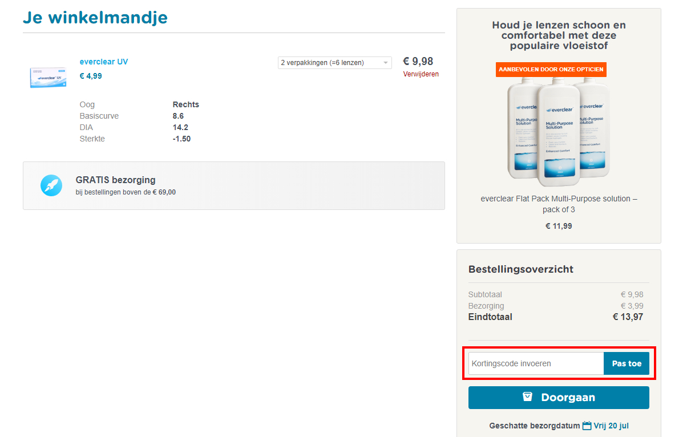Image resolution: width=691 pixels, height=437 pixels.
Task: Open the everclear UV product link
Action: [x=104, y=62]
